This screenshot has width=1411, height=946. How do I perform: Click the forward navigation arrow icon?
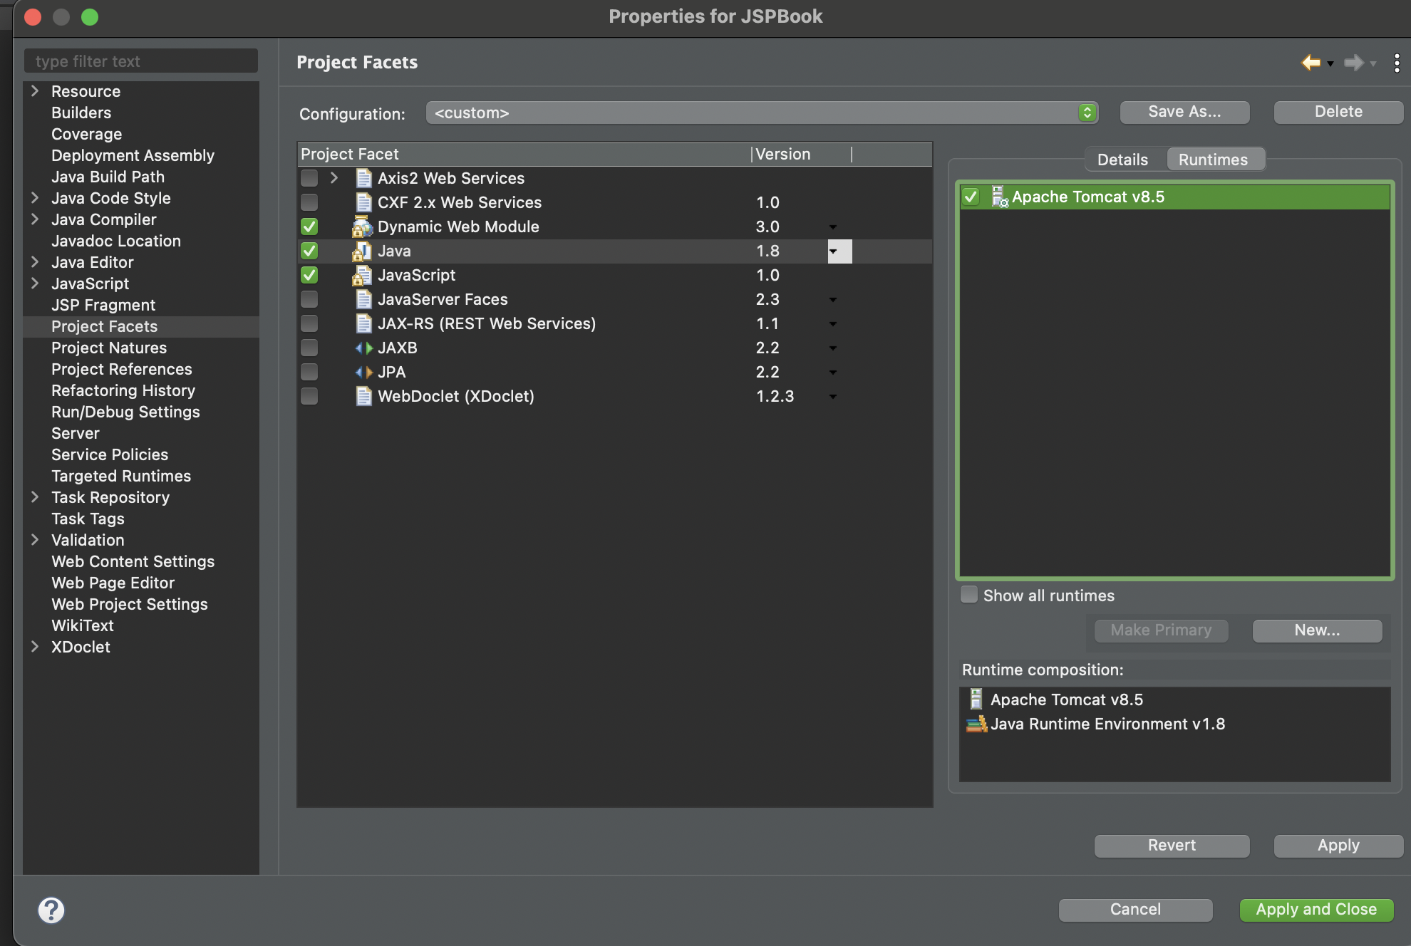click(x=1353, y=63)
